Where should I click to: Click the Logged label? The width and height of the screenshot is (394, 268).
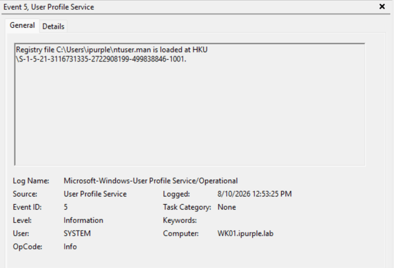[x=176, y=194]
